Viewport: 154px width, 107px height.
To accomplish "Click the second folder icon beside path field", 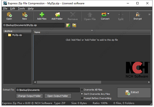I will pyautogui.click(x=74, y=25).
